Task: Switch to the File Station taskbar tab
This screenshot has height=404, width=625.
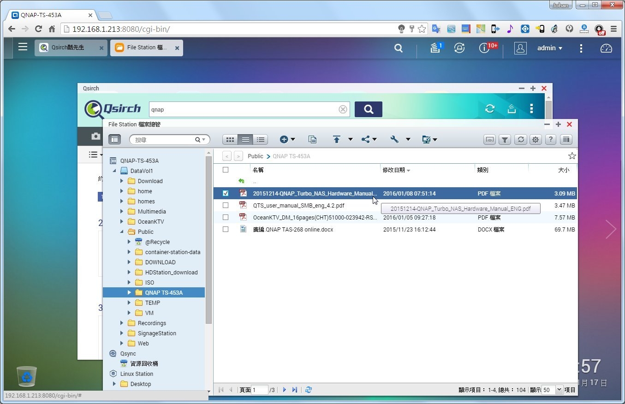Action: (x=147, y=48)
